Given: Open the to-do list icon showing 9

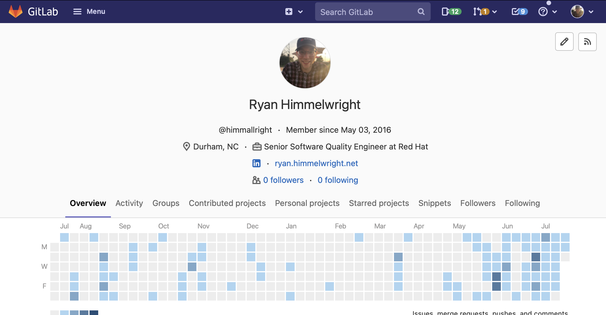Looking at the screenshot, I should [x=519, y=12].
